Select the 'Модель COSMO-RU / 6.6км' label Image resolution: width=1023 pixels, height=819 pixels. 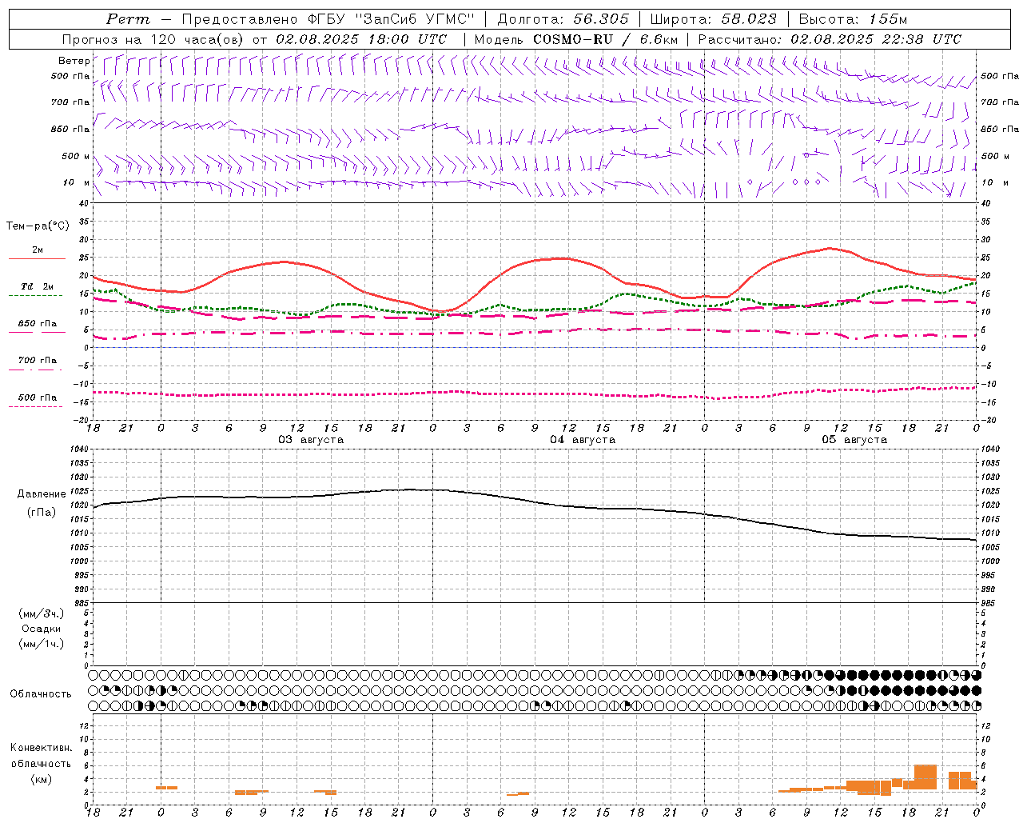pyautogui.click(x=575, y=39)
